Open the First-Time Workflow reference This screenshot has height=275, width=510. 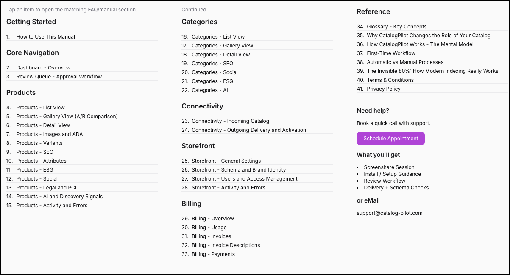tap(391, 53)
